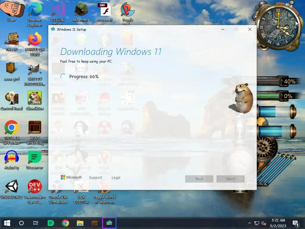Image resolution: width=305 pixels, height=229 pixels.
Task: Open the Windows Start menu
Action: [x=7, y=223]
